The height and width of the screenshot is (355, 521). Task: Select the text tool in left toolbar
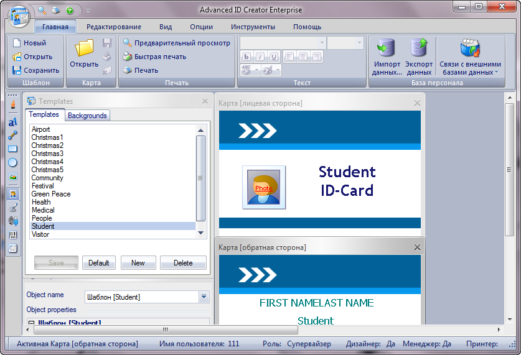click(x=12, y=122)
